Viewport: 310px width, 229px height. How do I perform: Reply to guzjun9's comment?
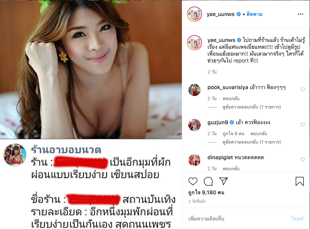click(259, 134)
